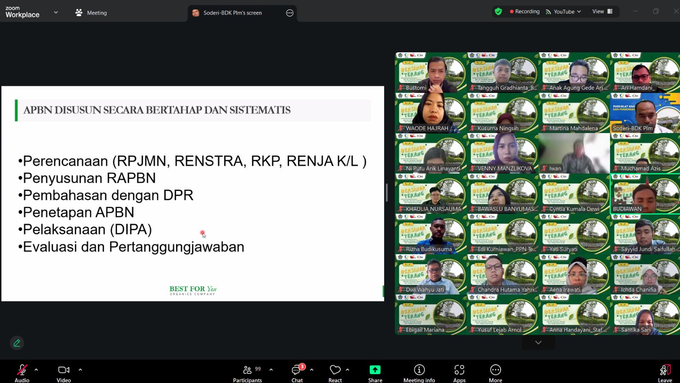This screenshot has width=680, height=383.
Task: Expand the Zoom Workplace dropdown chevron
Action: (x=56, y=12)
